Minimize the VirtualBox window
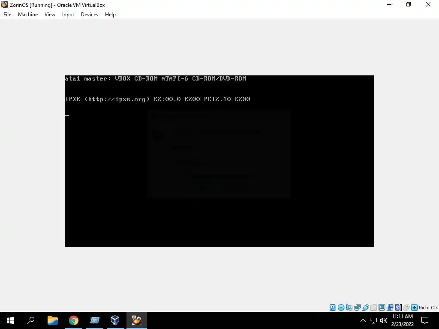Image resolution: width=439 pixels, height=329 pixels. coord(389,4)
